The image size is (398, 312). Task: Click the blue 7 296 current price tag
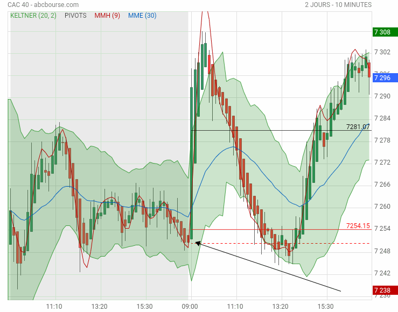pos(385,77)
